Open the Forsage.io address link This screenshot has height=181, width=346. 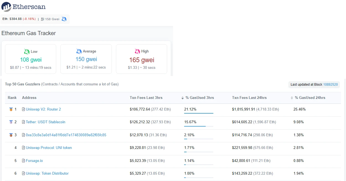(34, 161)
